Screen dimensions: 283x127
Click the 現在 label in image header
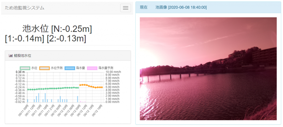[x=144, y=7]
